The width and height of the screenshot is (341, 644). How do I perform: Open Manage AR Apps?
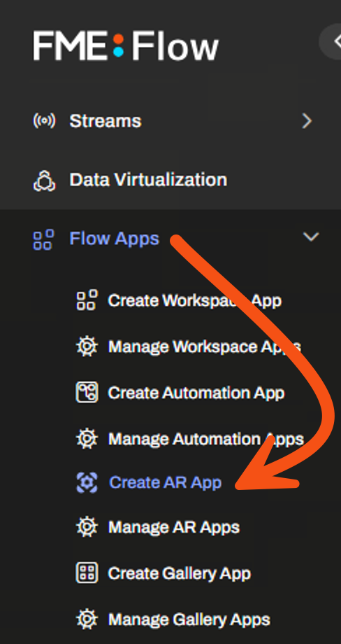point(174,527)
